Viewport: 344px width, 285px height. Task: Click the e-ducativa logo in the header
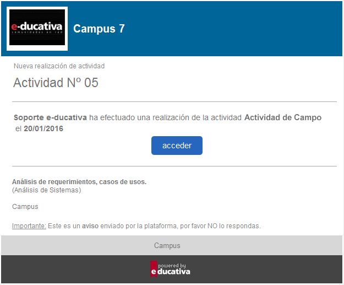[37, 28]
